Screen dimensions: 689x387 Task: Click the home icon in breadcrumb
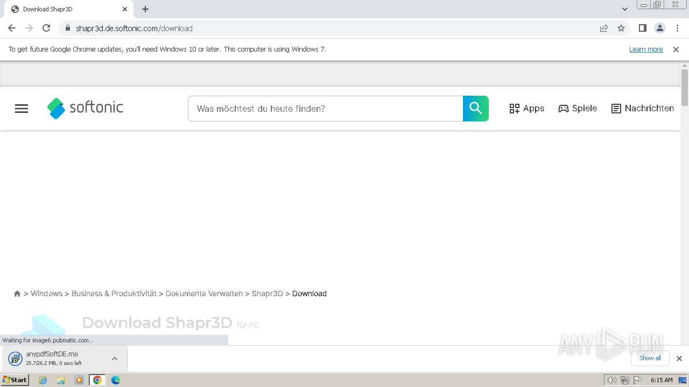point(17,293)
